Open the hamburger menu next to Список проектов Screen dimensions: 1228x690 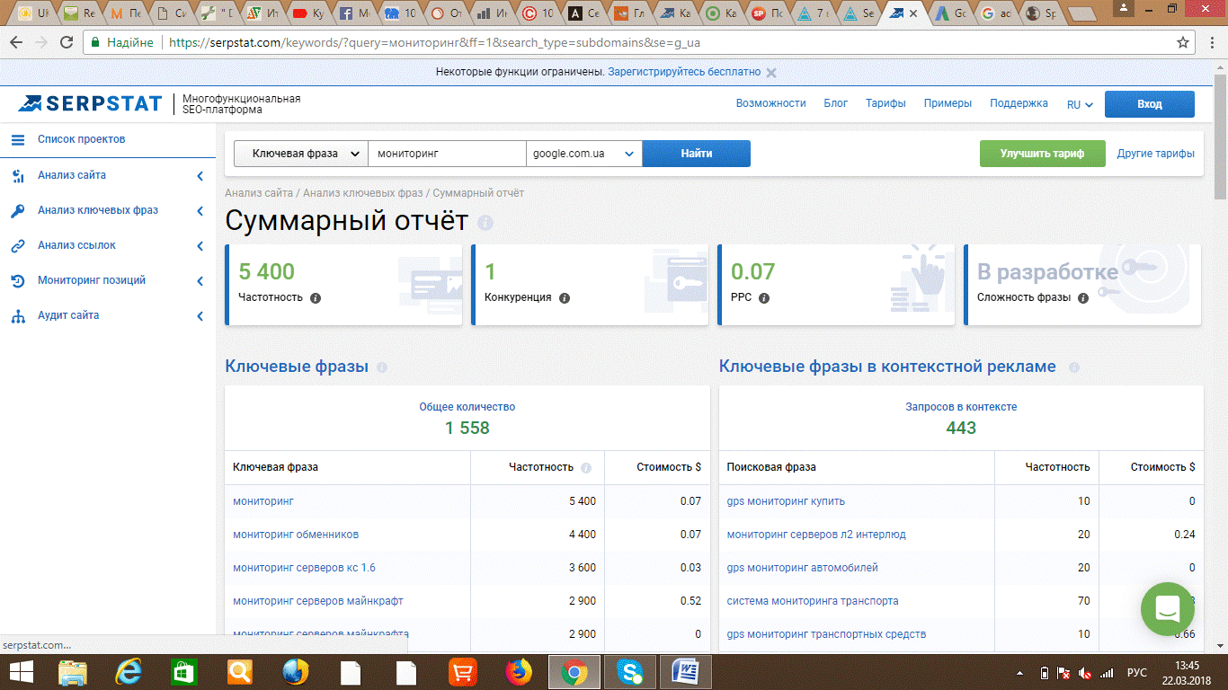[x=17, y=139]
